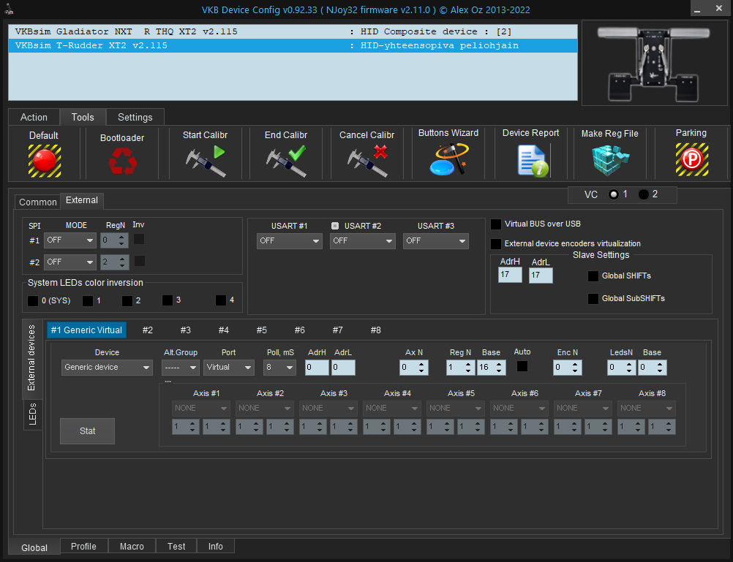Screen dimensions: 733x562
Task: Abort calibration via the Cancel Calibr icon
Action: (x=366, y=161)
